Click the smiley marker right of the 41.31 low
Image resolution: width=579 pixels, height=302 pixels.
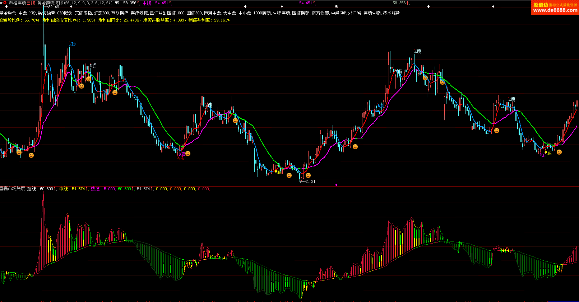pos(308,175)
